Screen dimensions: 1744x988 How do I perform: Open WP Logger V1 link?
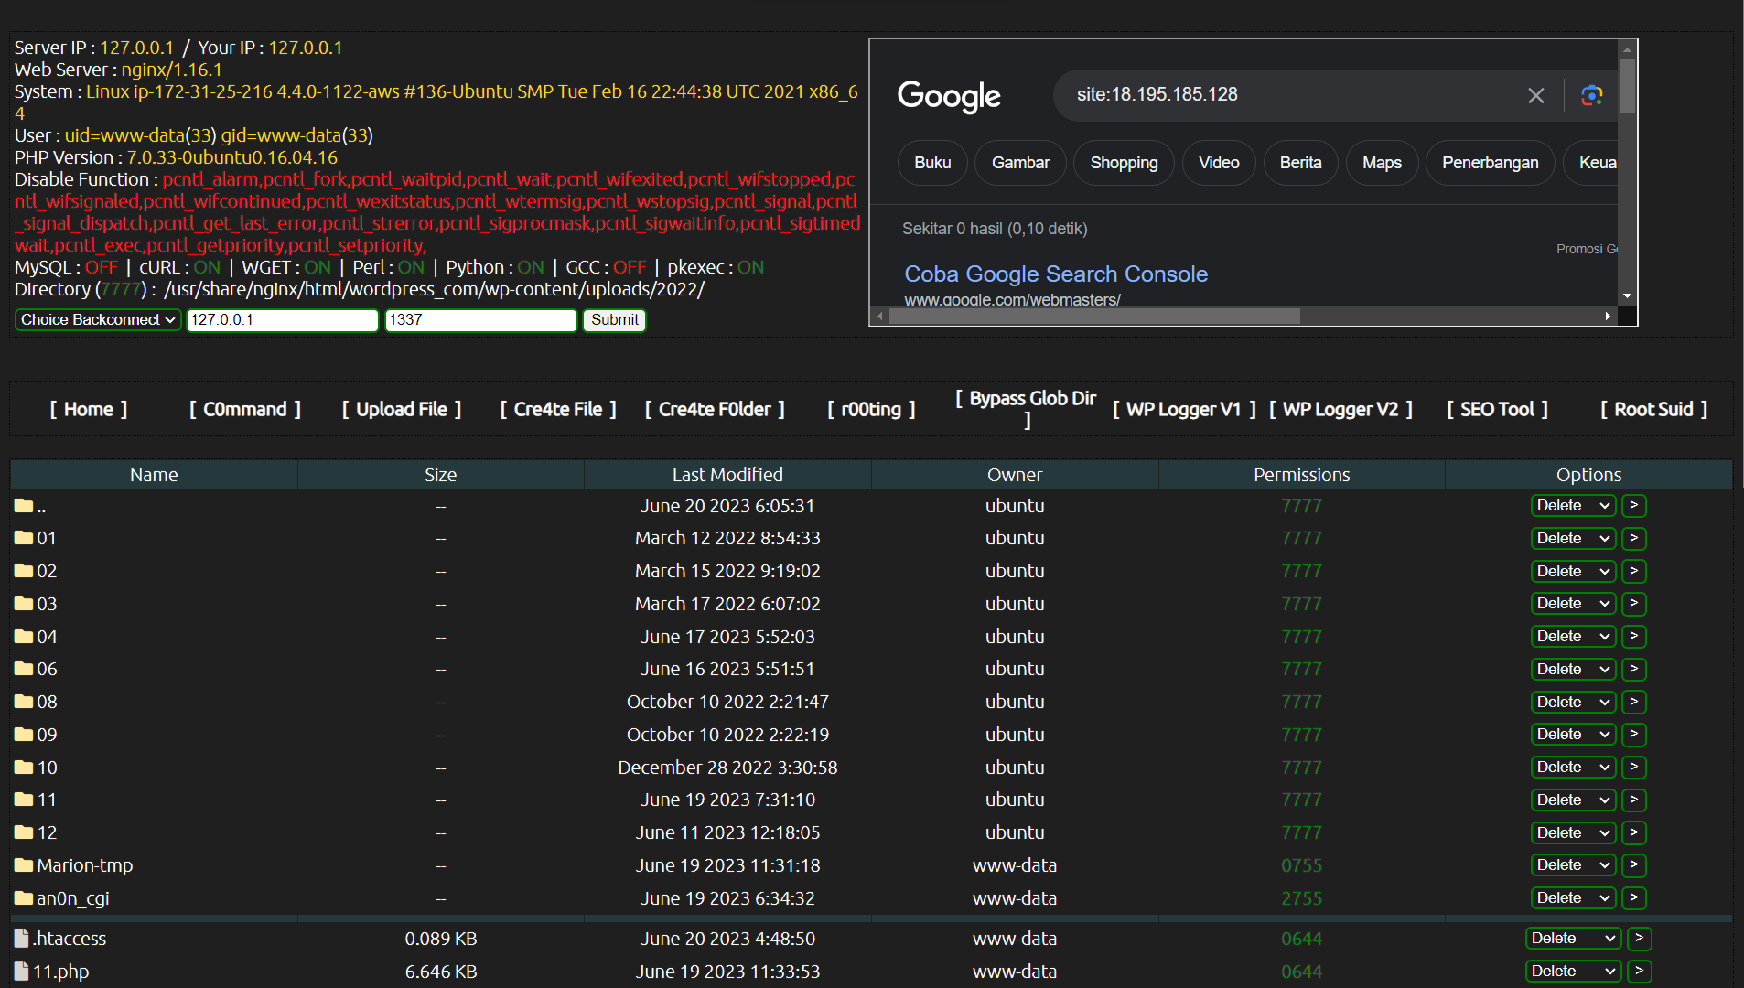(x=1184, y=410)
